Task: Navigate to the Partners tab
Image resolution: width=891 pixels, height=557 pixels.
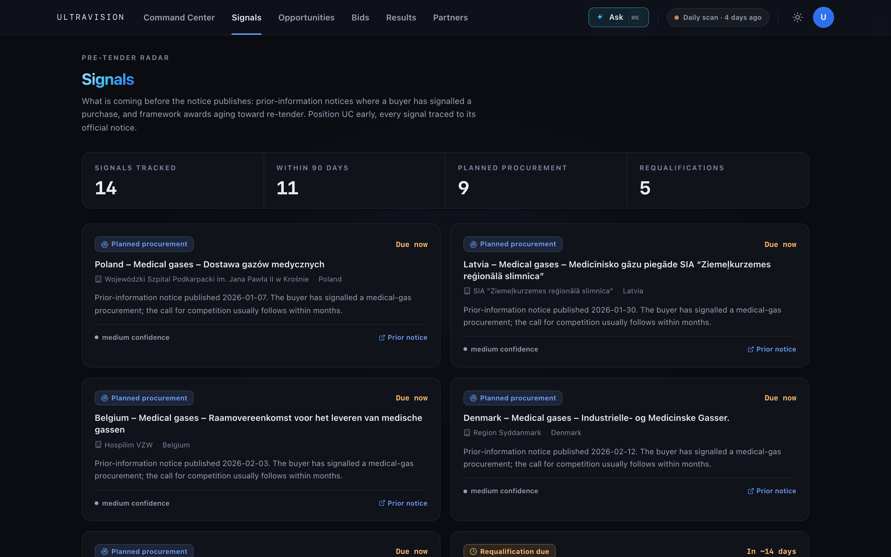Action: tap(450, 17)
